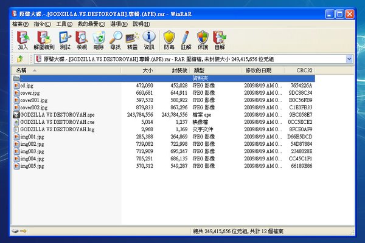The width and height of the screenshot is (365, 243).
Task: Open the 指令(C) menu
Action: pos(42,24)
